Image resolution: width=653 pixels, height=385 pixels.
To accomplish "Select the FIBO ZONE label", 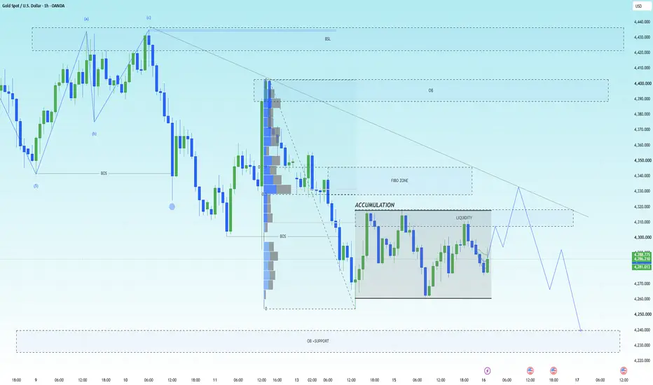I will point(399,181).
